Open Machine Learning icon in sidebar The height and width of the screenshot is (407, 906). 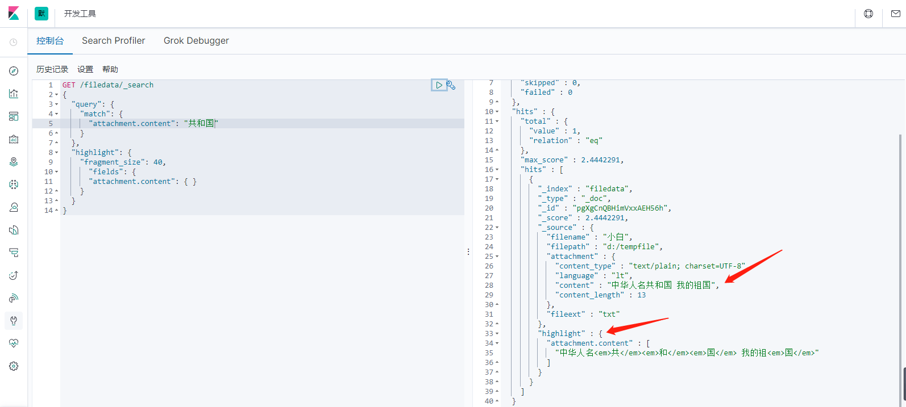click(x=14, y=184)
